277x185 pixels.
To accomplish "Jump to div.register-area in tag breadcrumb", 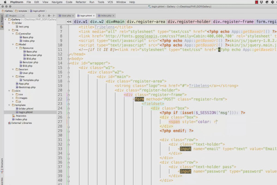I will (x=146, y=22).
